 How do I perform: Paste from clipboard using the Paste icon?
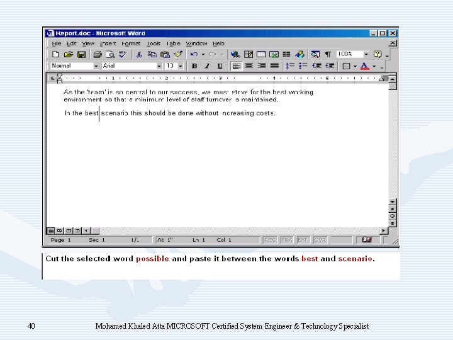(x=165, y=54)
